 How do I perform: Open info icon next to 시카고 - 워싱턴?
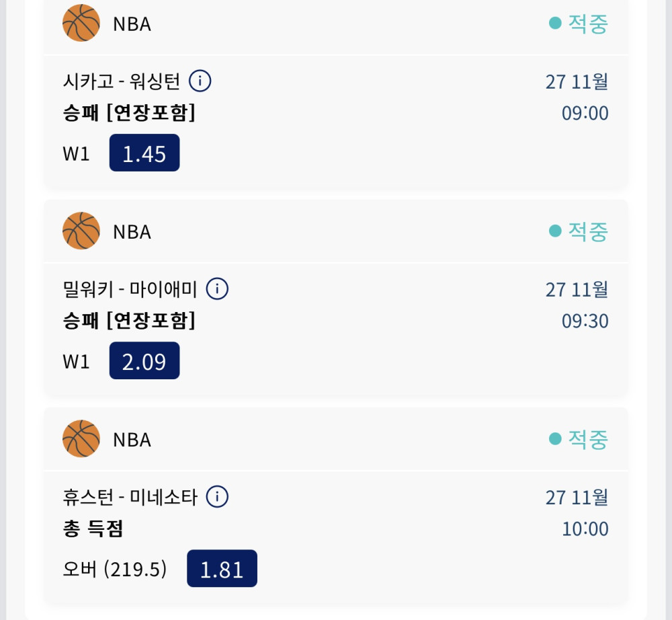coord(200,81)
